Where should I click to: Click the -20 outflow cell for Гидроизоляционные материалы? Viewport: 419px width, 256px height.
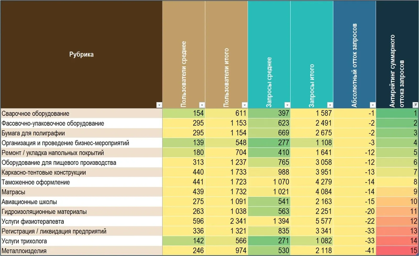pyautogui.click(x=354, y=212)
